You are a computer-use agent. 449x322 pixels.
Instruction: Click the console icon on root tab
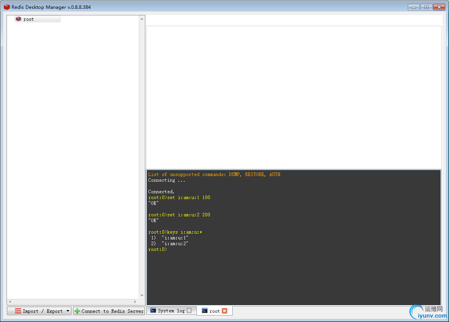click(205, 311)
